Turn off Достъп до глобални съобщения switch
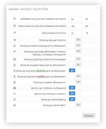106x129 pixels. 75,88
